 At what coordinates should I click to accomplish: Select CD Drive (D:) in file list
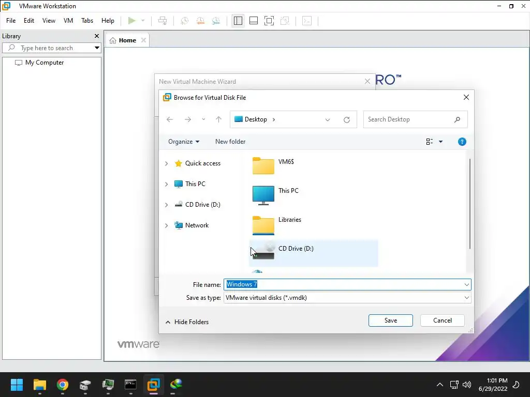[313, 253]
